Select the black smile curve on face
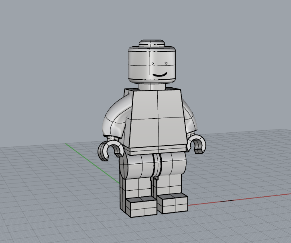This screenshot has height=243, width=291. coord(160,75)
